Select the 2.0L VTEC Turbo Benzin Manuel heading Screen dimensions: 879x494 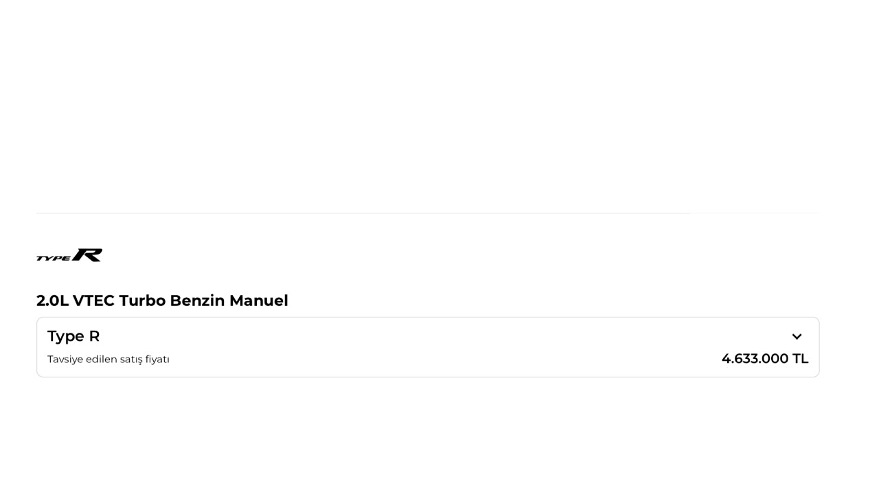point(162,301)
